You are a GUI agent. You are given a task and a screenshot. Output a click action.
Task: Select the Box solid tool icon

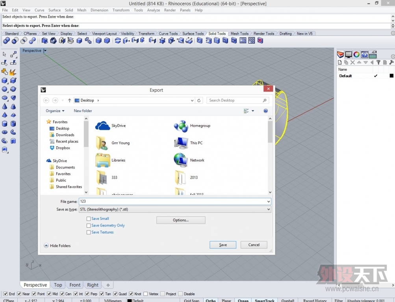pyautogui.click(x=5, y=81)
